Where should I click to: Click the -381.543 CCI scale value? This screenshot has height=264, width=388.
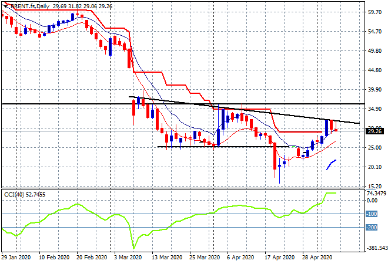[x=377, y=248]
